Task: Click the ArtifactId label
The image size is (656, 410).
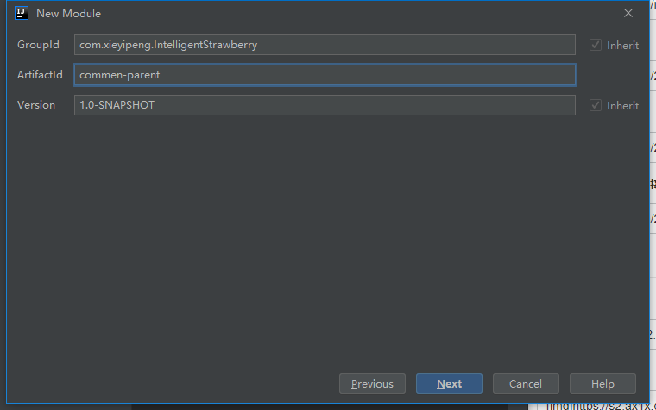Action: click(x=40, y=75)
